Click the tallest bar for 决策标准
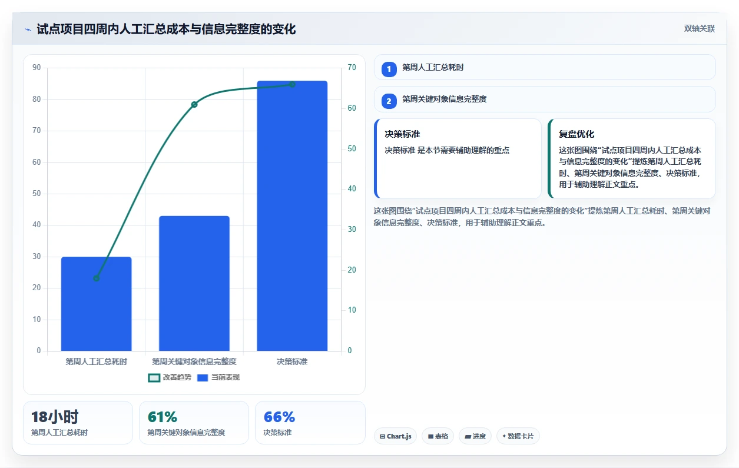Viewport: 739px width, 468px height. pos(292,216)
